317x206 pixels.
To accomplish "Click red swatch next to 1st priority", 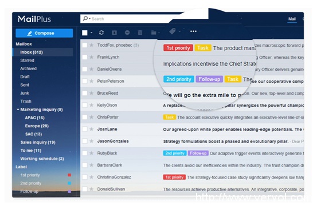I will click(69, 175).
